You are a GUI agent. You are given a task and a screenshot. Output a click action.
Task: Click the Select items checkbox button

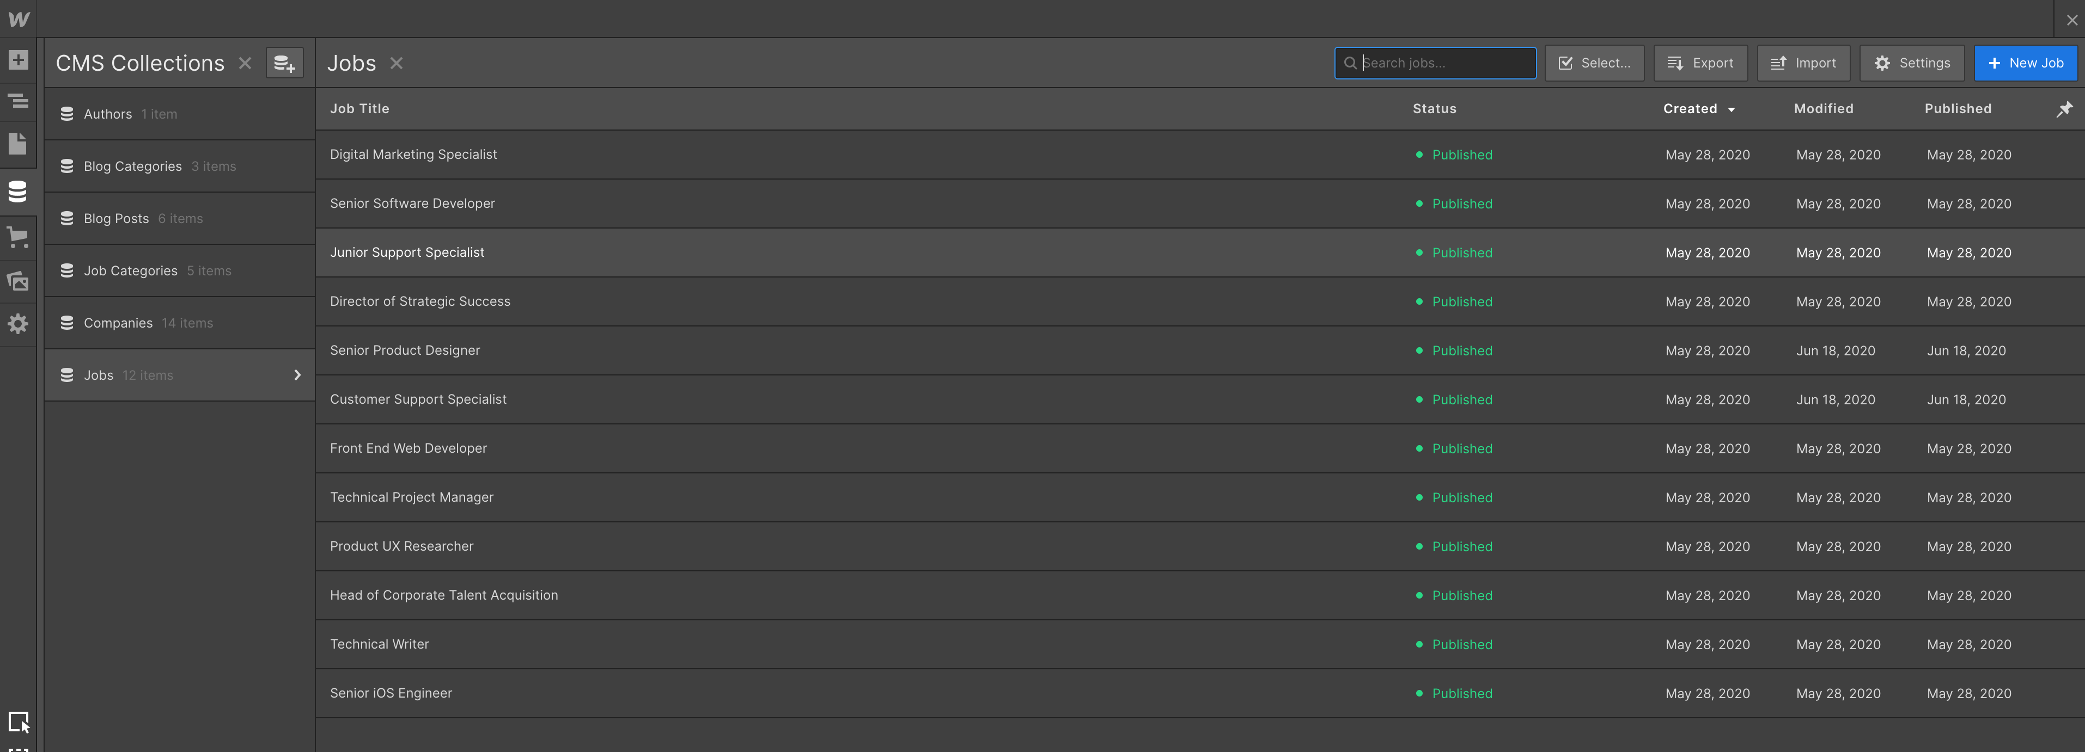pyautogui.click(x=1594, y=63)
